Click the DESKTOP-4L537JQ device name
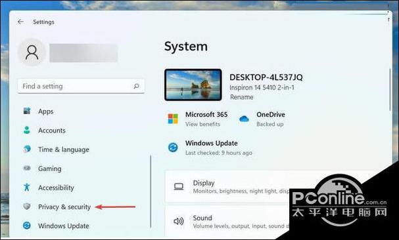 [266, 77]
